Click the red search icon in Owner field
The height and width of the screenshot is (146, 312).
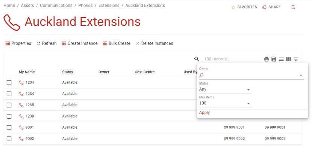point(201,75)
